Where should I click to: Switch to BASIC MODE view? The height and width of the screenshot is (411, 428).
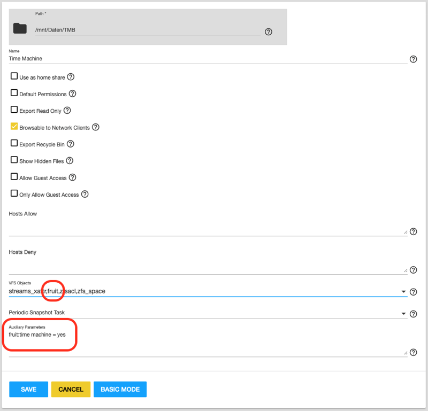(120, 389)
